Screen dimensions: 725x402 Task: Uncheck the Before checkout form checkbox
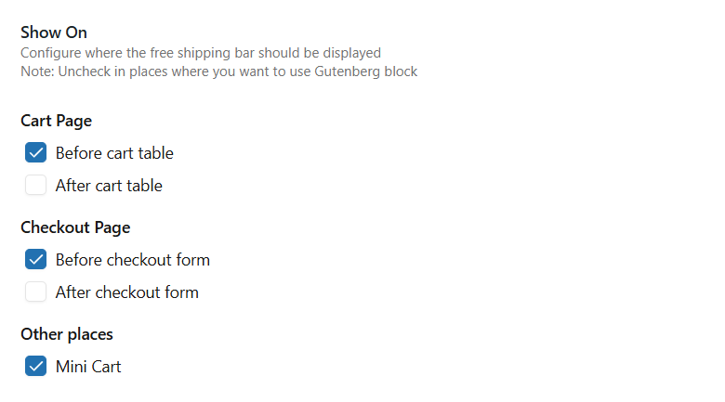[x=36, y=260]
